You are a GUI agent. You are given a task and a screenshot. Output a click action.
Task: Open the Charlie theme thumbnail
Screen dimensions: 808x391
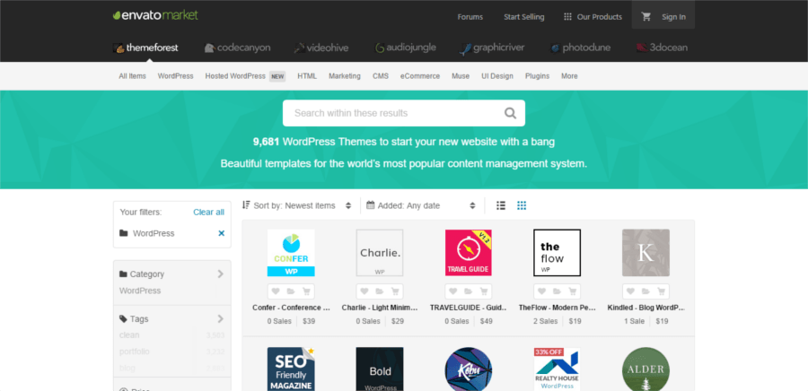click(x=380, y=253)
